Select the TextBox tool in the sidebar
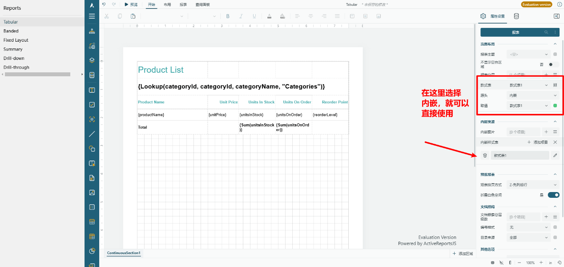Viewport: 564px width, 267px height. [x=92, y=90]
